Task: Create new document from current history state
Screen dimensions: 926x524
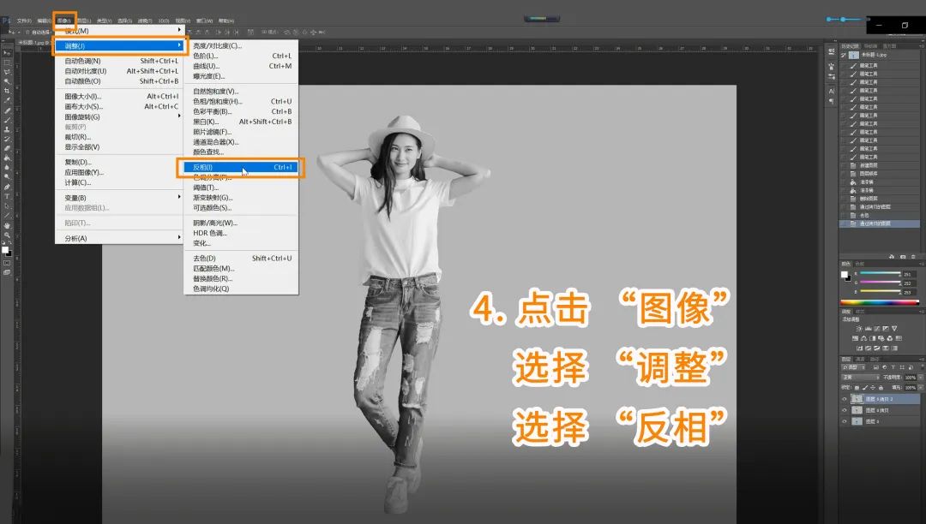Action: click(x=891, y=256)
